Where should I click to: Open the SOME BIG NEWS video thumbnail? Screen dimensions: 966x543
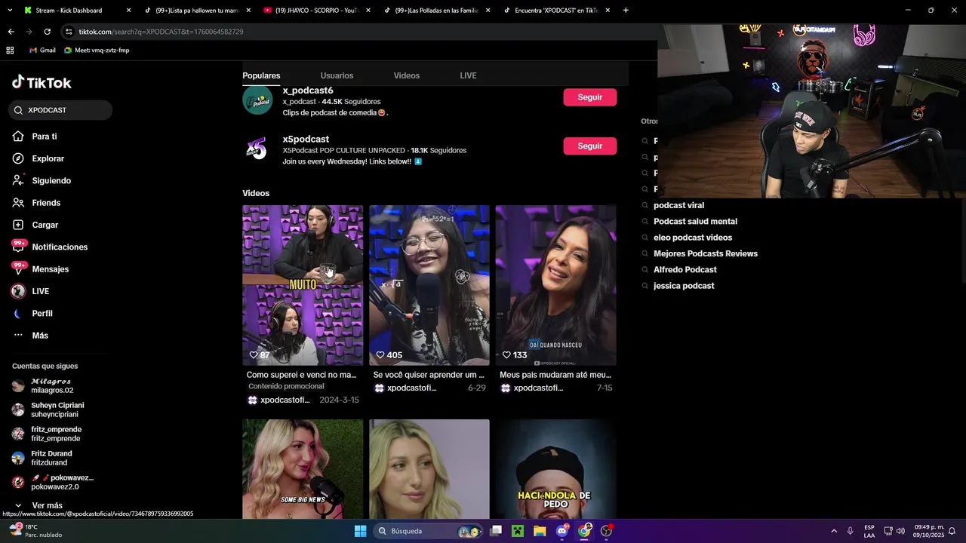point(303,469)
